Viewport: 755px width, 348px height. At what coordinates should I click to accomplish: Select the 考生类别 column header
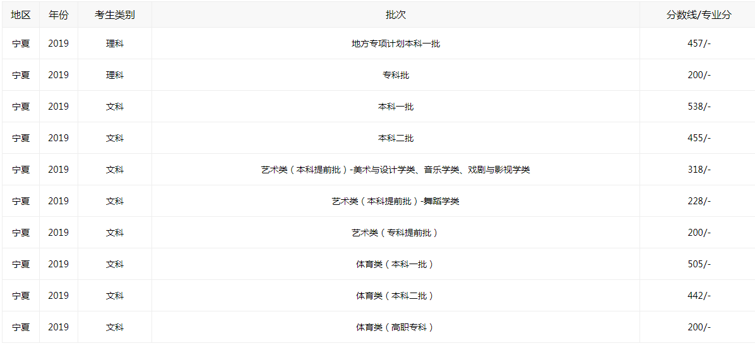coord(114,15)
